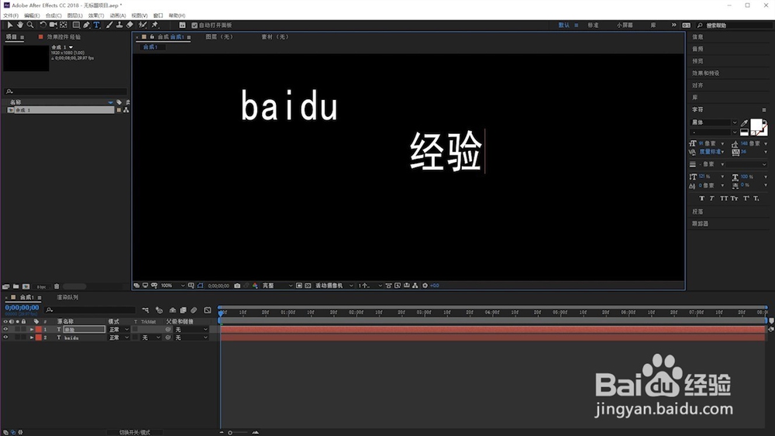
Task: Open the 编辑(E) menu
Action: pos(32,15)
